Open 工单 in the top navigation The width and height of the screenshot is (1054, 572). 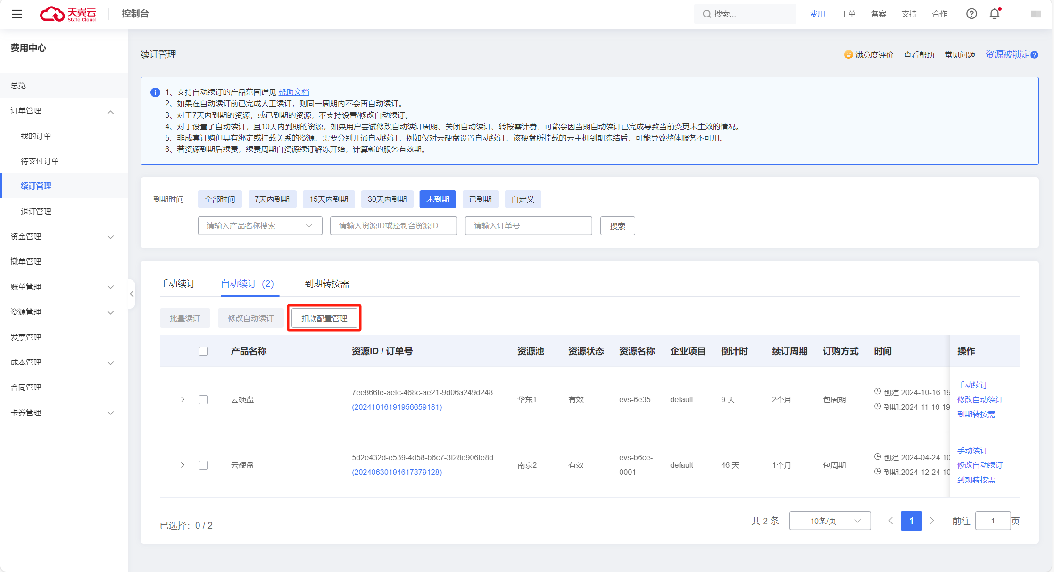pos(848,14)
